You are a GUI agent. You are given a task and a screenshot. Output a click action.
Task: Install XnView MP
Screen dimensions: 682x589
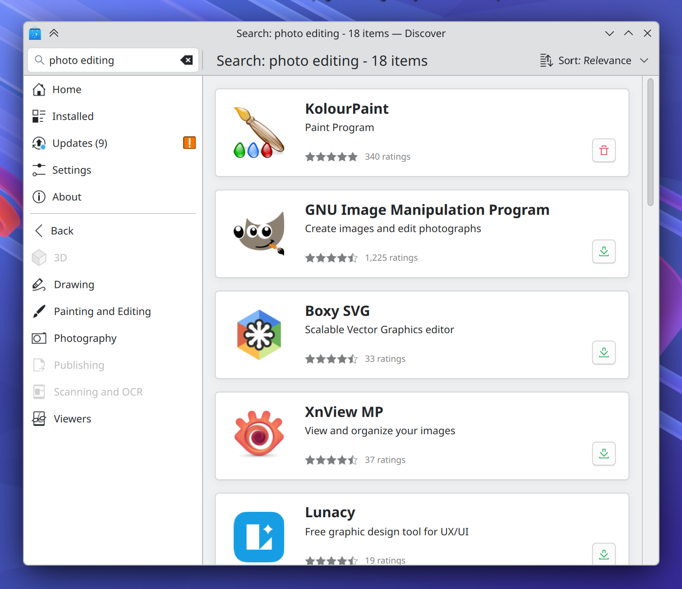point(604,454)
